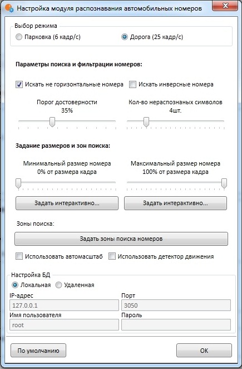The width and height of the screenshot is (242, 369).
Task: Open Задать зоны поиска номеров
Action: (121, 239)
